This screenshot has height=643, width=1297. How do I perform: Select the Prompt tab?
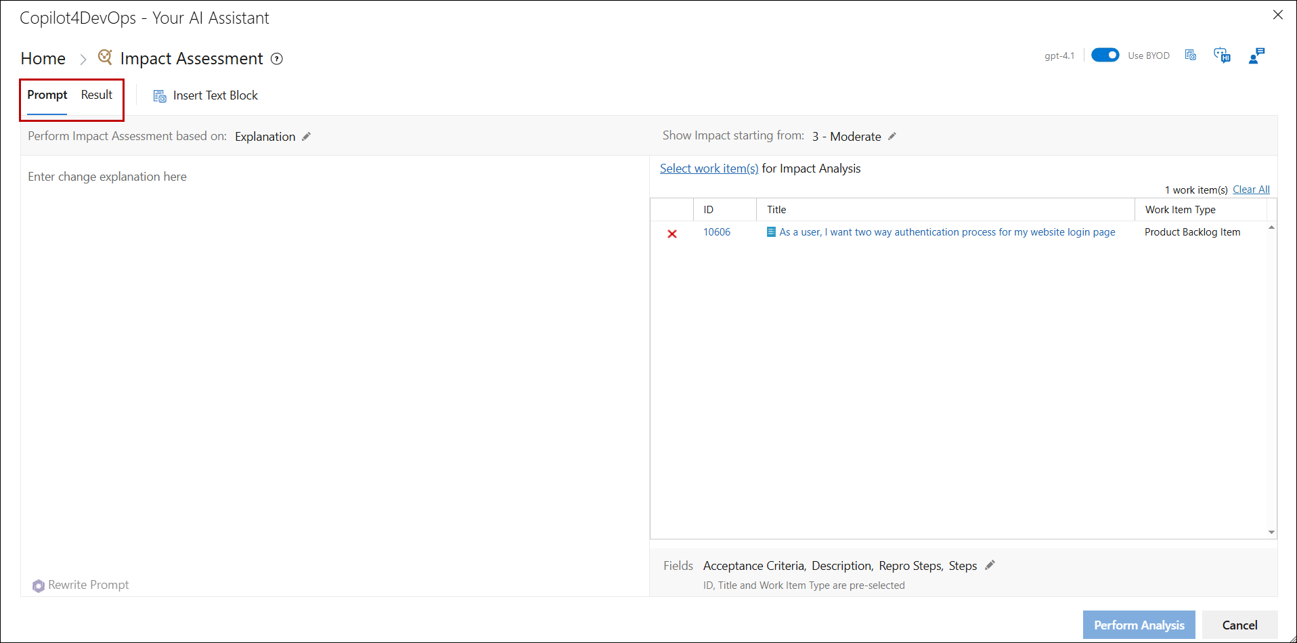click(47, 95)
